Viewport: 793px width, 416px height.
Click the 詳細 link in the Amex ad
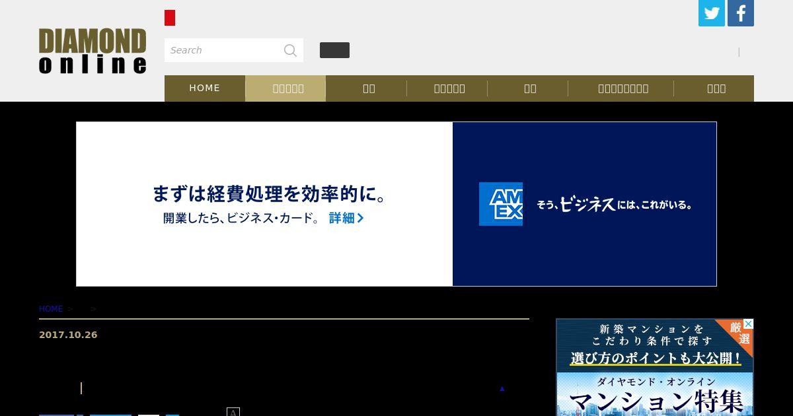346,218
